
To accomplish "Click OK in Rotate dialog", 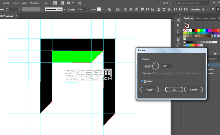I will point(174,90).
